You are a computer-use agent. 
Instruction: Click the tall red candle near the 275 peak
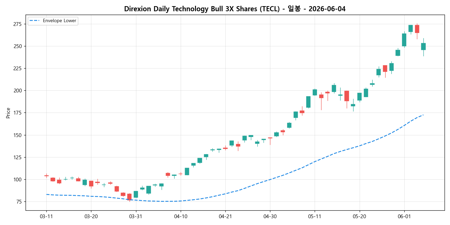417,29
